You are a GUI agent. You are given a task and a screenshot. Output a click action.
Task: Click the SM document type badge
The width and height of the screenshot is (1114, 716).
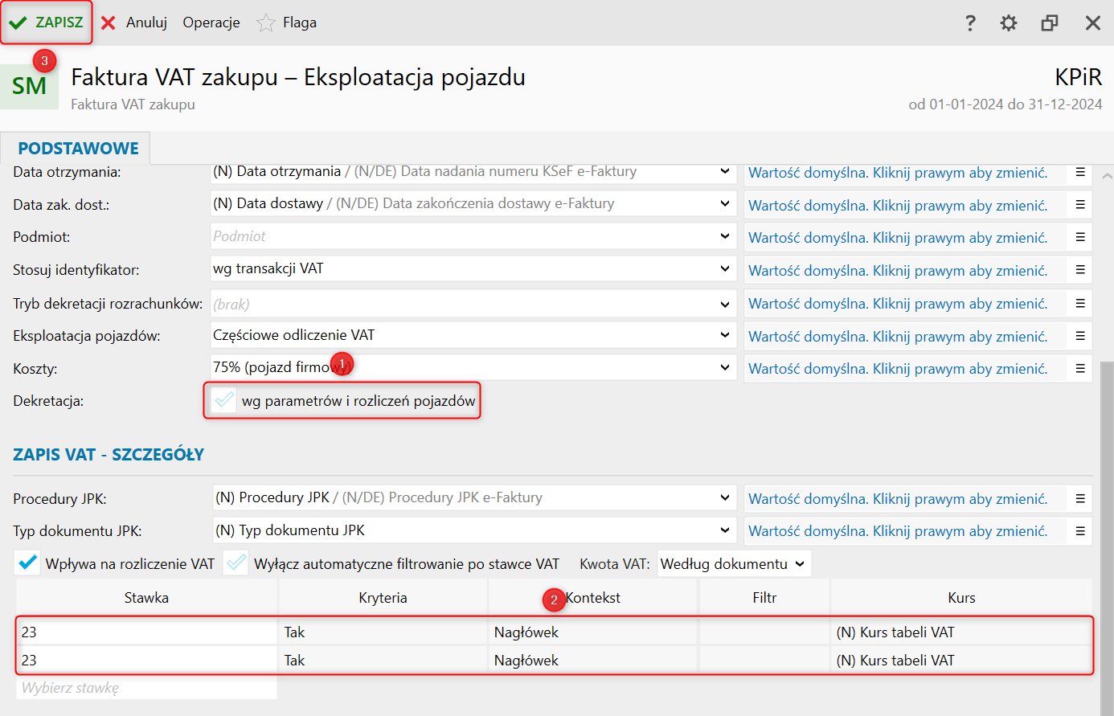(30, 86)
